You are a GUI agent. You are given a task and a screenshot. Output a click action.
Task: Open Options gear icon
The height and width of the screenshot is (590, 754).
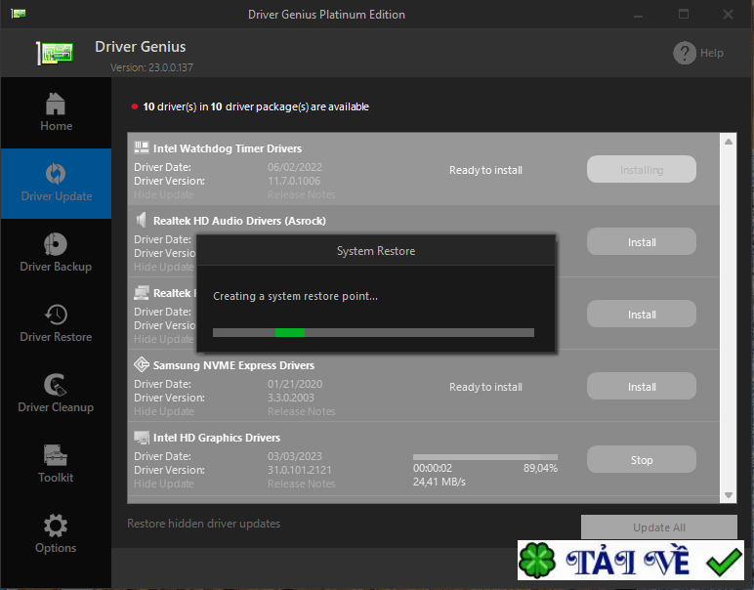[x=56, y=526]
